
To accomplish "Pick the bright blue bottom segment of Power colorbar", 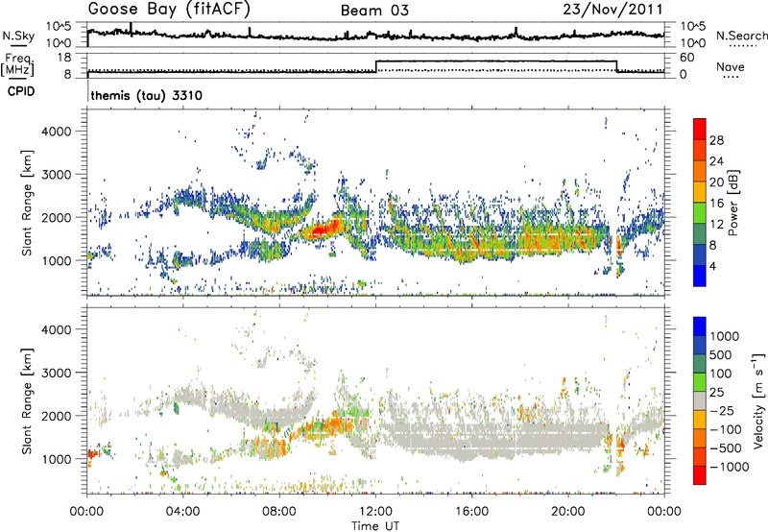I will (700, 277).
